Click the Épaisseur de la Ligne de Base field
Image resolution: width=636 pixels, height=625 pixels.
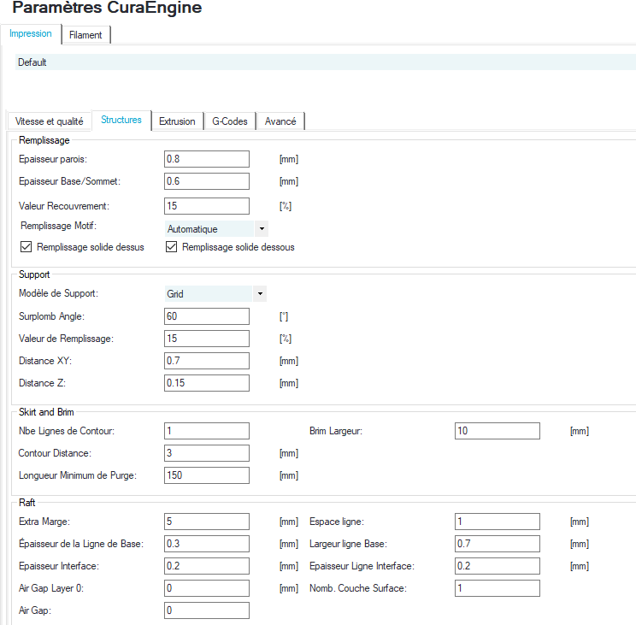[x=207, y=544]
